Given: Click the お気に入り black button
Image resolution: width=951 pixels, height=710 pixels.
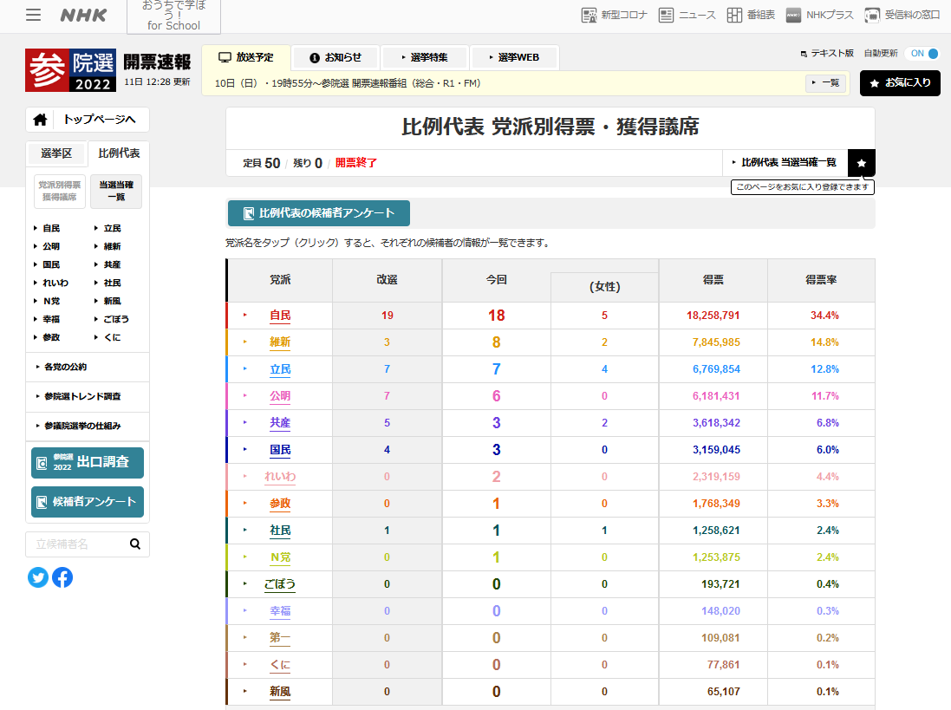Looking at the screenshot, I should pyautogui.click(x=900, y=83).
